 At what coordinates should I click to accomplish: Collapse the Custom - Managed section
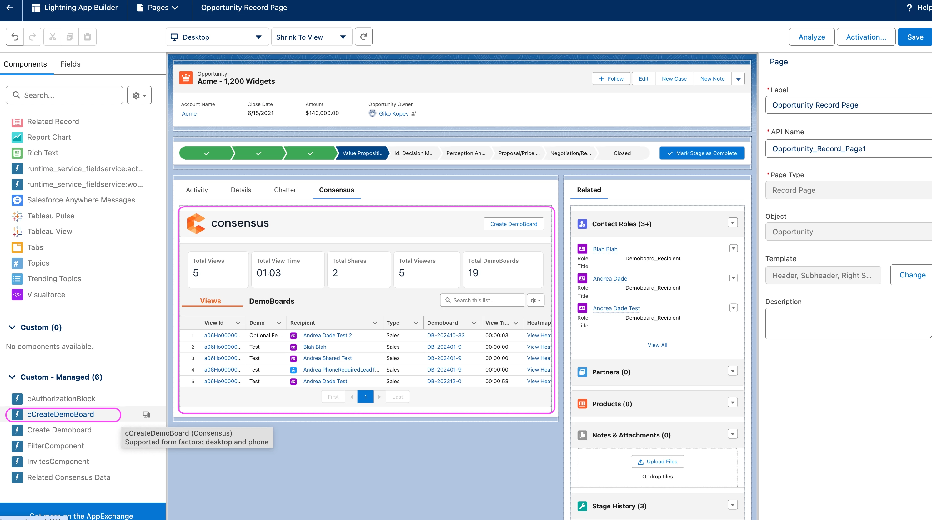click(12, 377)
